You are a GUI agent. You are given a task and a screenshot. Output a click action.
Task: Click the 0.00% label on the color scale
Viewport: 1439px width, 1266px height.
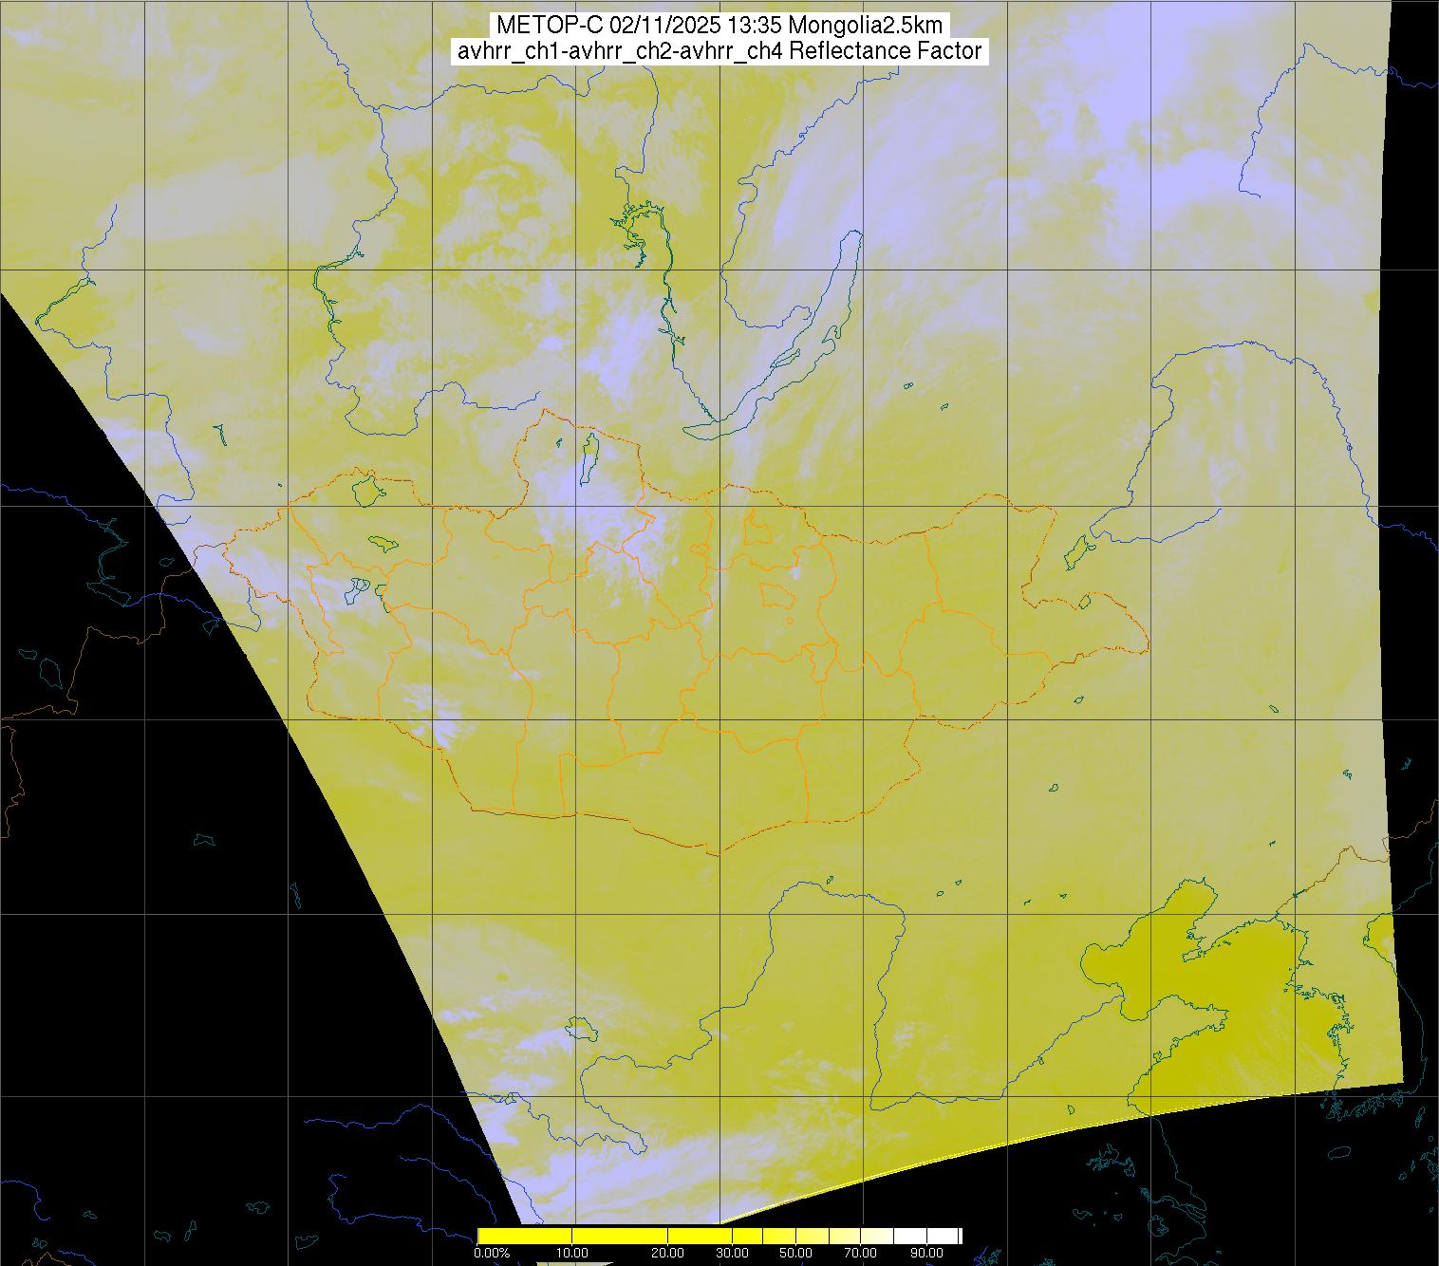[492, 1253]
